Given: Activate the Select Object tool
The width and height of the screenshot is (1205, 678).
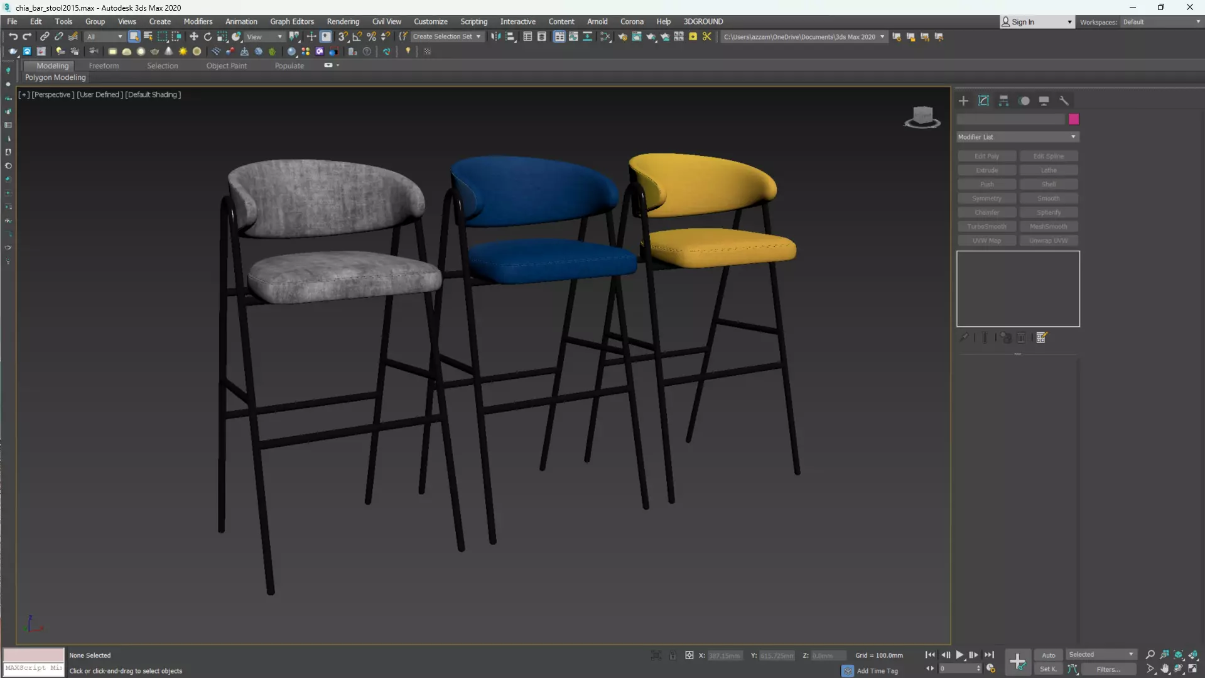Looking at the screenshot, I should click(x=134, y=36).
